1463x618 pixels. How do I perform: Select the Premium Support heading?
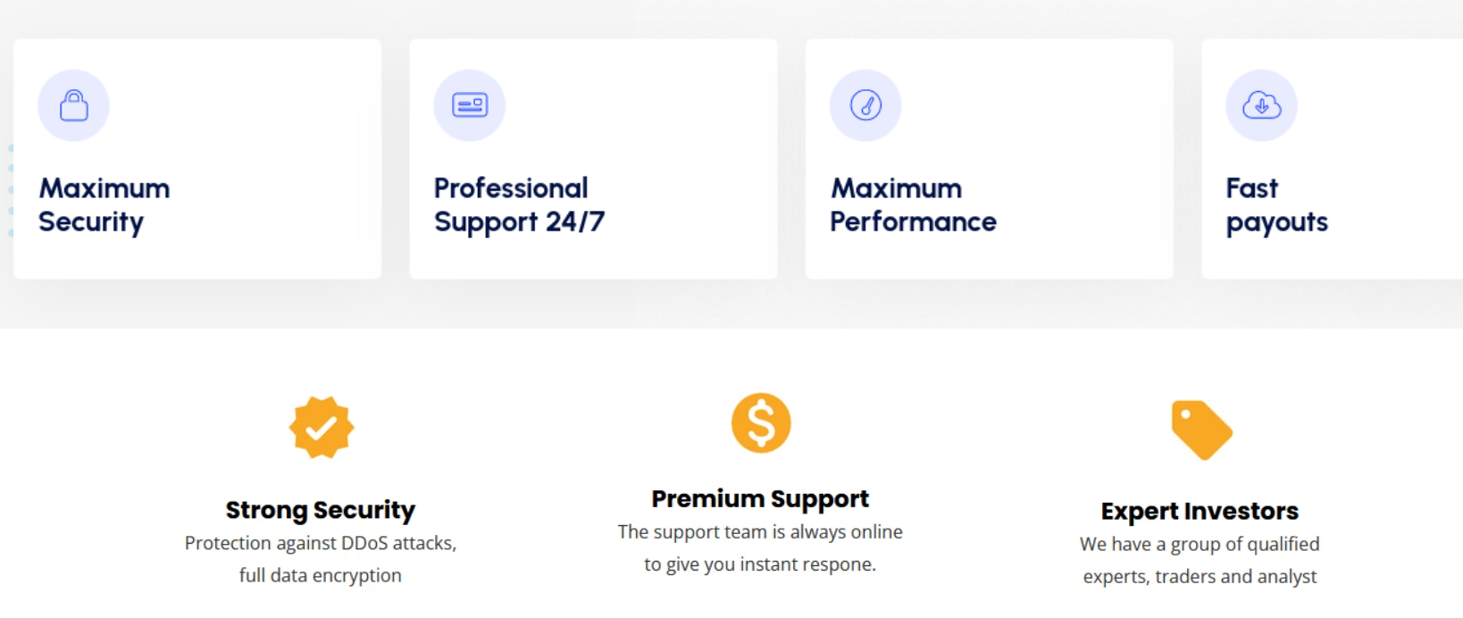tap(760, 498)
